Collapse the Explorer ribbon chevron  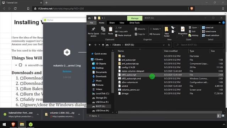click(220, 23)
